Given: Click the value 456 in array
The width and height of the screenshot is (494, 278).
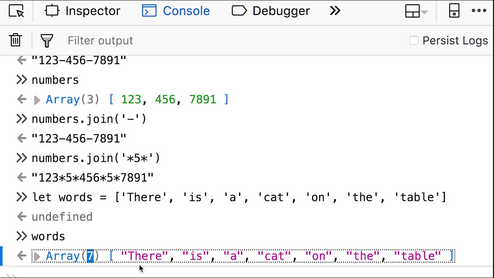Looking at the screenshot, I should tap(165, 100).
